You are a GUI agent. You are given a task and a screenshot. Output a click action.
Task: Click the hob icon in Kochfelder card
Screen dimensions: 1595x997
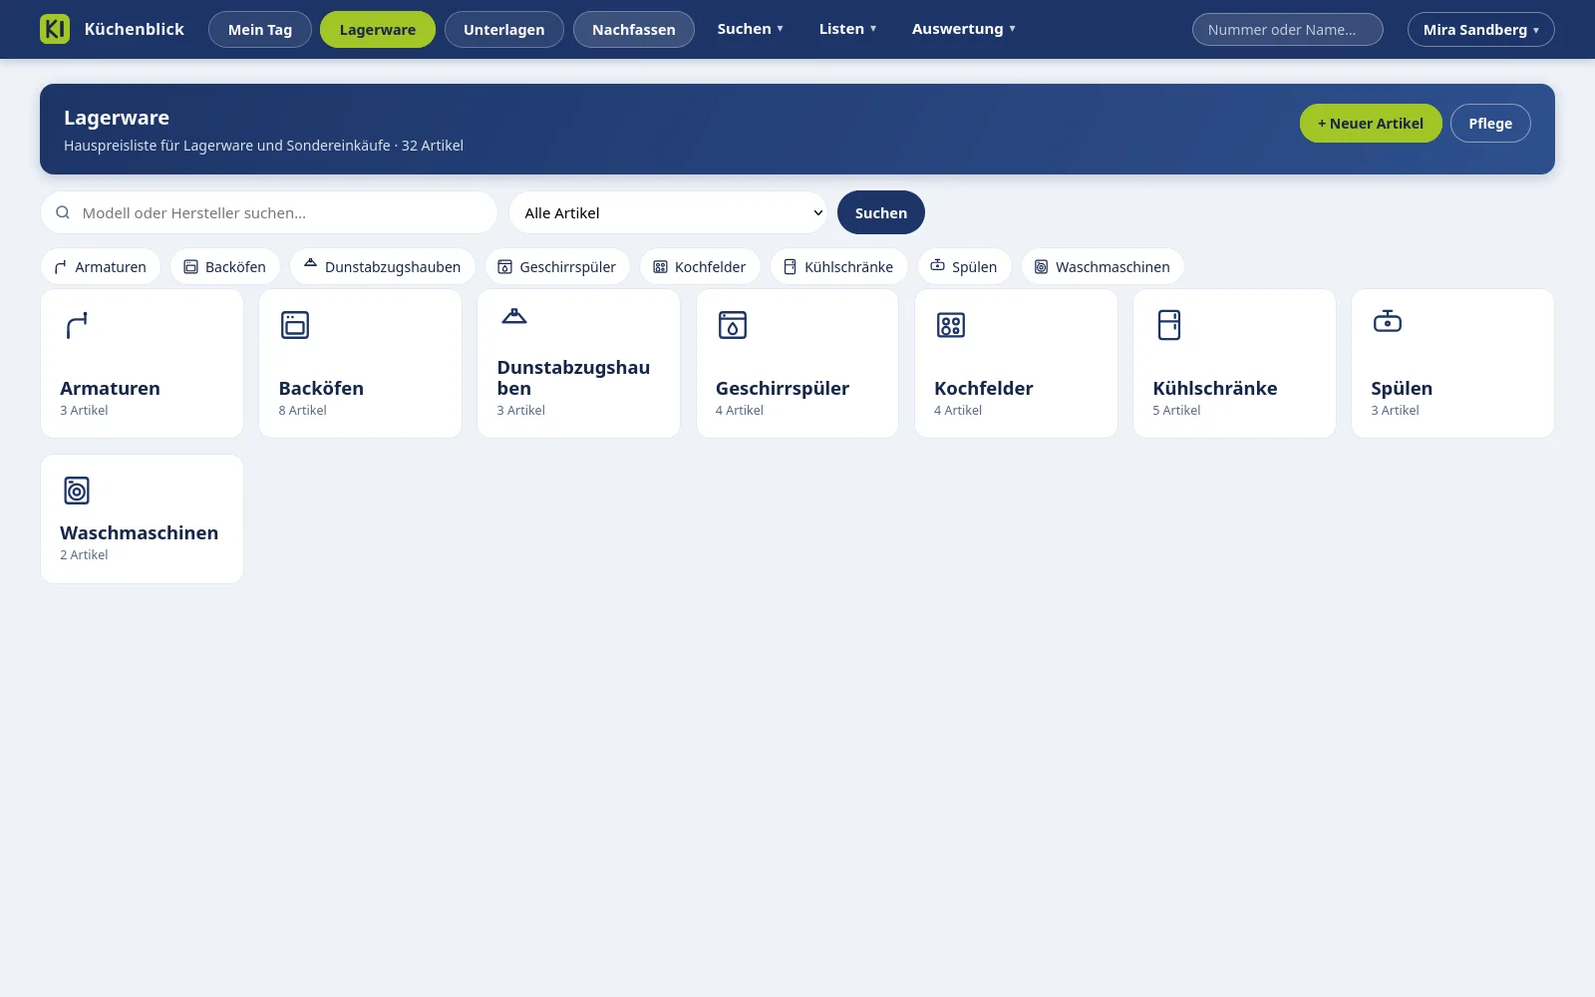[x=951, y=325]
